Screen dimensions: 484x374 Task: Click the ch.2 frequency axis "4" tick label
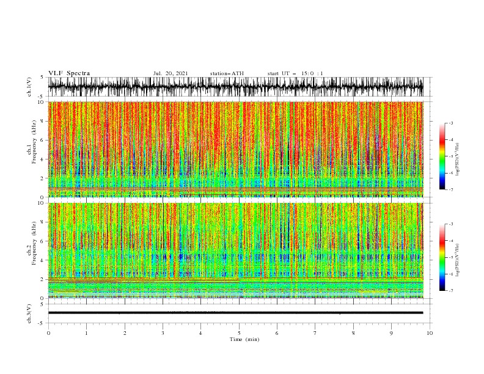42,260
